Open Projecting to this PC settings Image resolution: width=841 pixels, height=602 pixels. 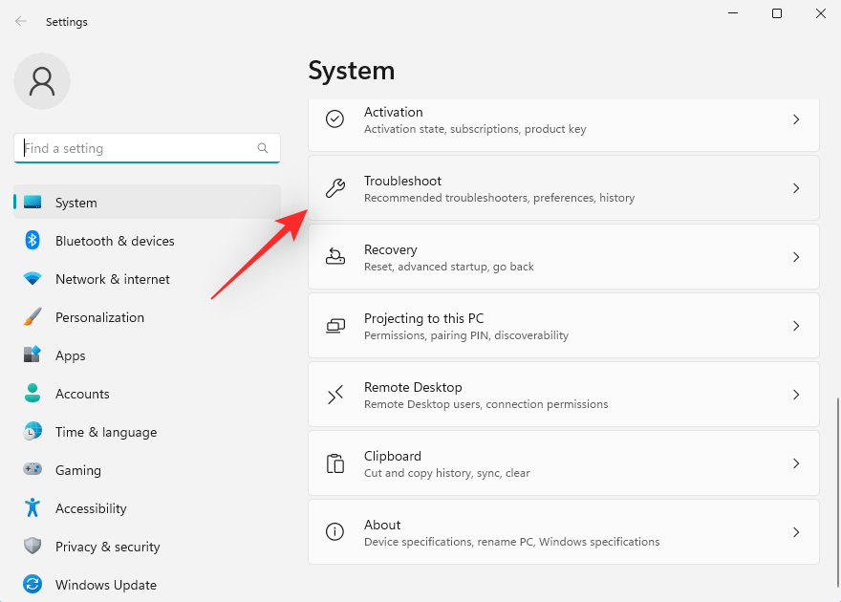click(x=564, y=326)
